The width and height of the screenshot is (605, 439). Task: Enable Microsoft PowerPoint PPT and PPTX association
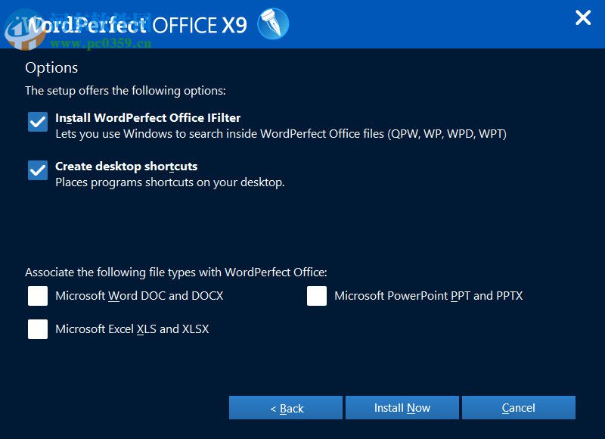316,296
